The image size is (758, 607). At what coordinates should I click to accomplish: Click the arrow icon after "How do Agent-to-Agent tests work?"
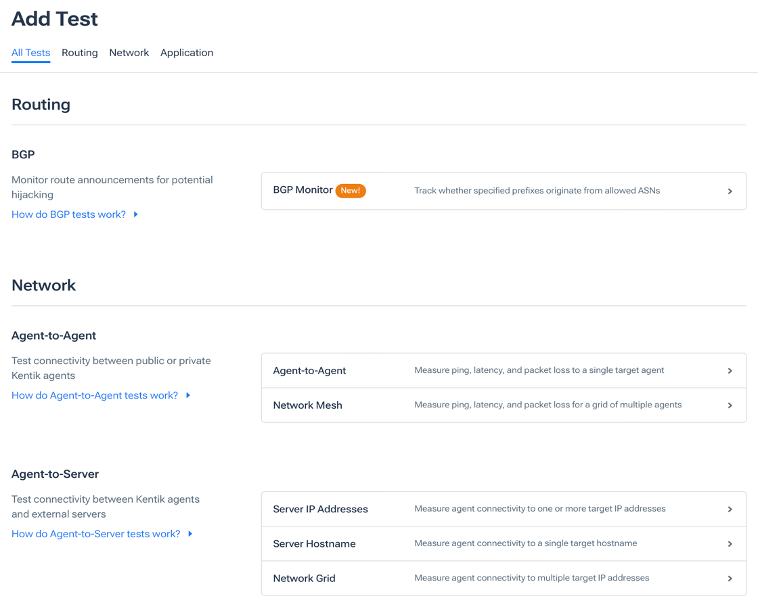(x=187, y=395)
